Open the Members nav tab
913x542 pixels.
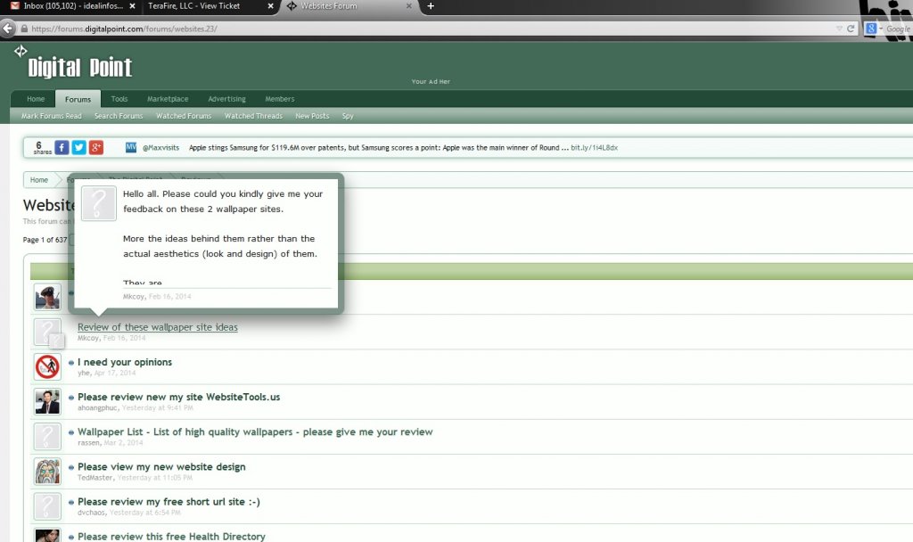279,99
